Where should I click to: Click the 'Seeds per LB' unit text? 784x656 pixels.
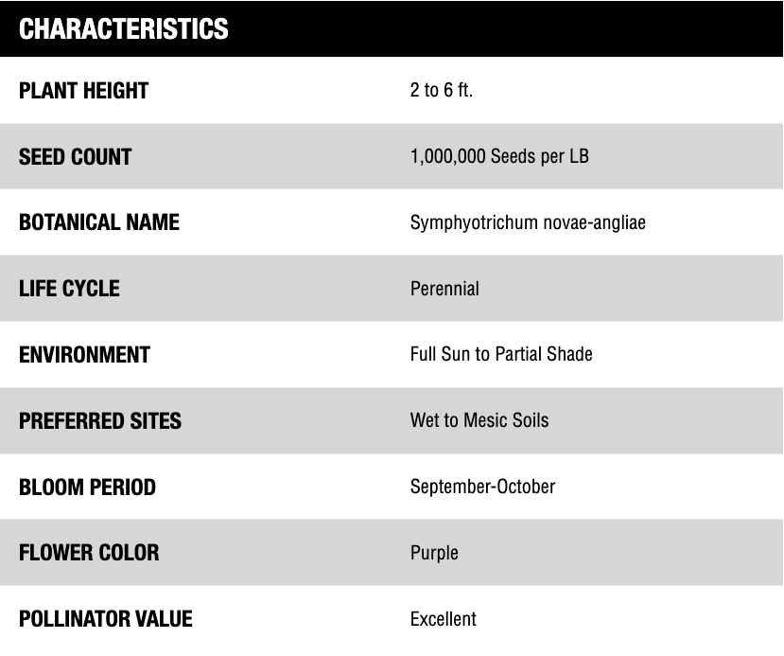[x=539, y=156]
